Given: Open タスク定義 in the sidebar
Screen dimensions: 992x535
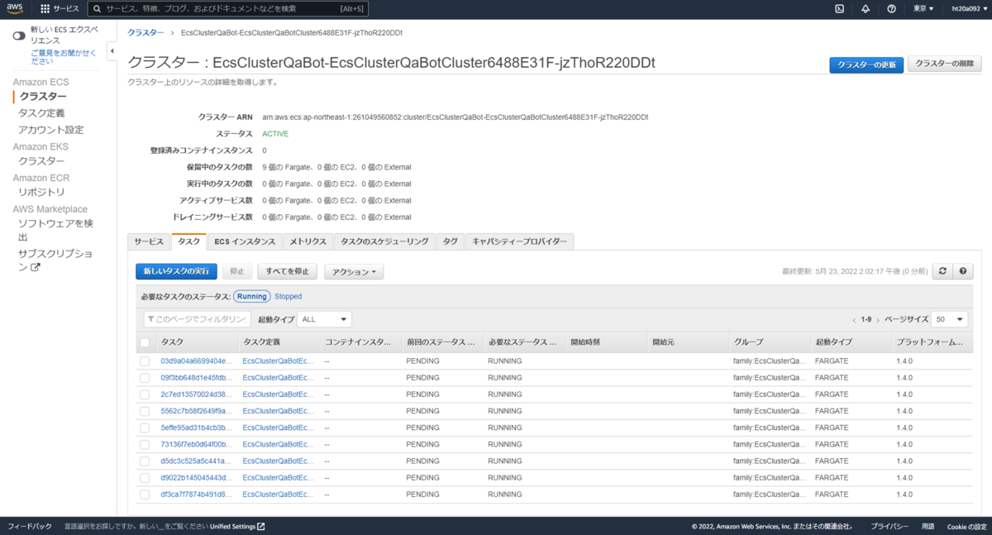Looking at the screenshot, I should 41,113.
